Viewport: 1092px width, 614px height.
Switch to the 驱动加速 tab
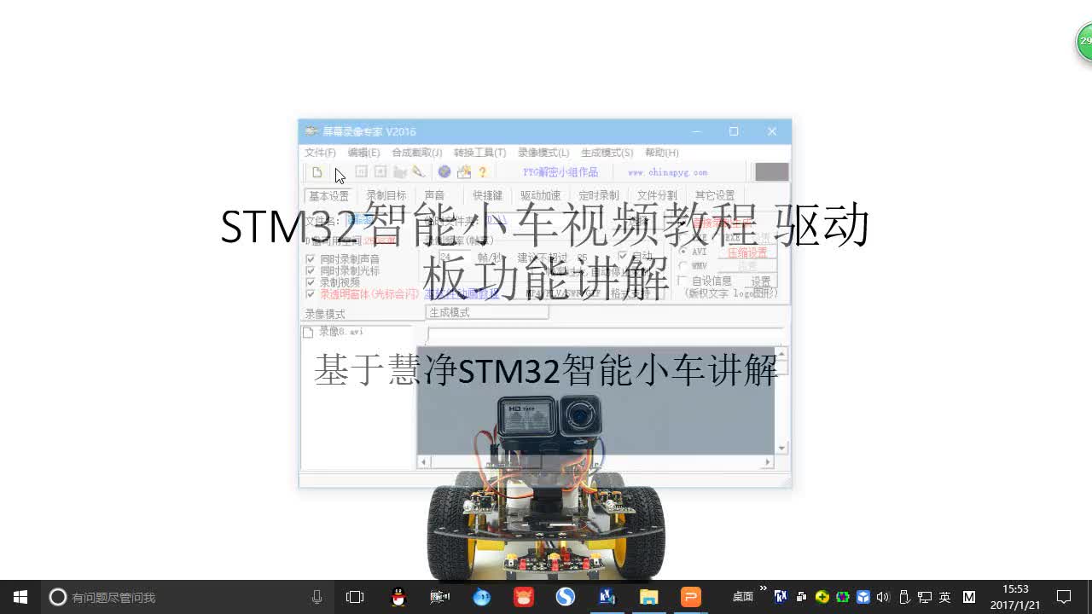coord(541,195)
